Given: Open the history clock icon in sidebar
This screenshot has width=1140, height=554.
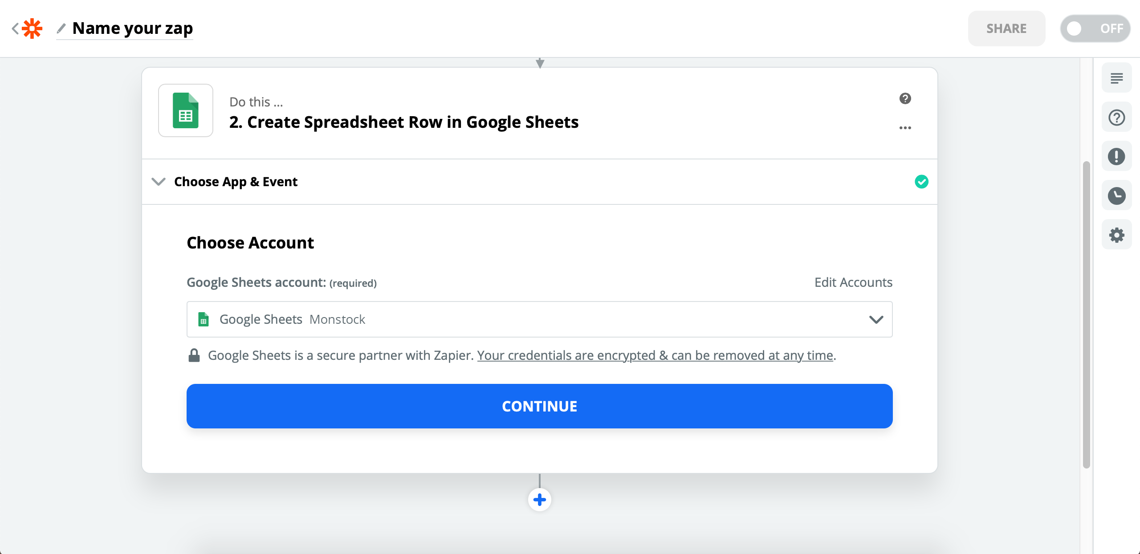Looking at the screenshot, I should click(x=1116, y=196).
